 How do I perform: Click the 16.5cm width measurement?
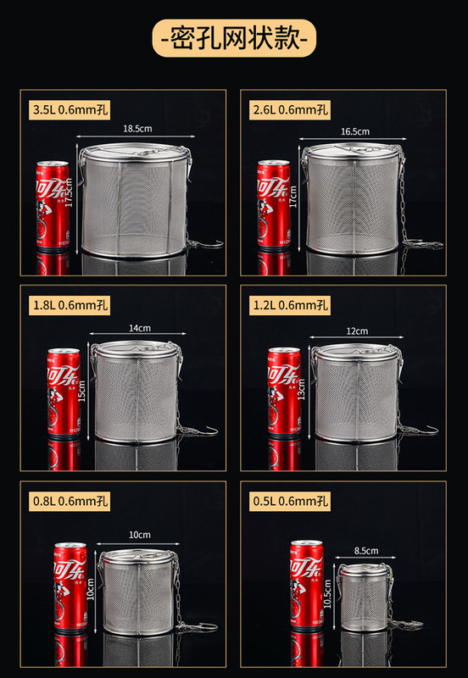(x=355, y=131)
